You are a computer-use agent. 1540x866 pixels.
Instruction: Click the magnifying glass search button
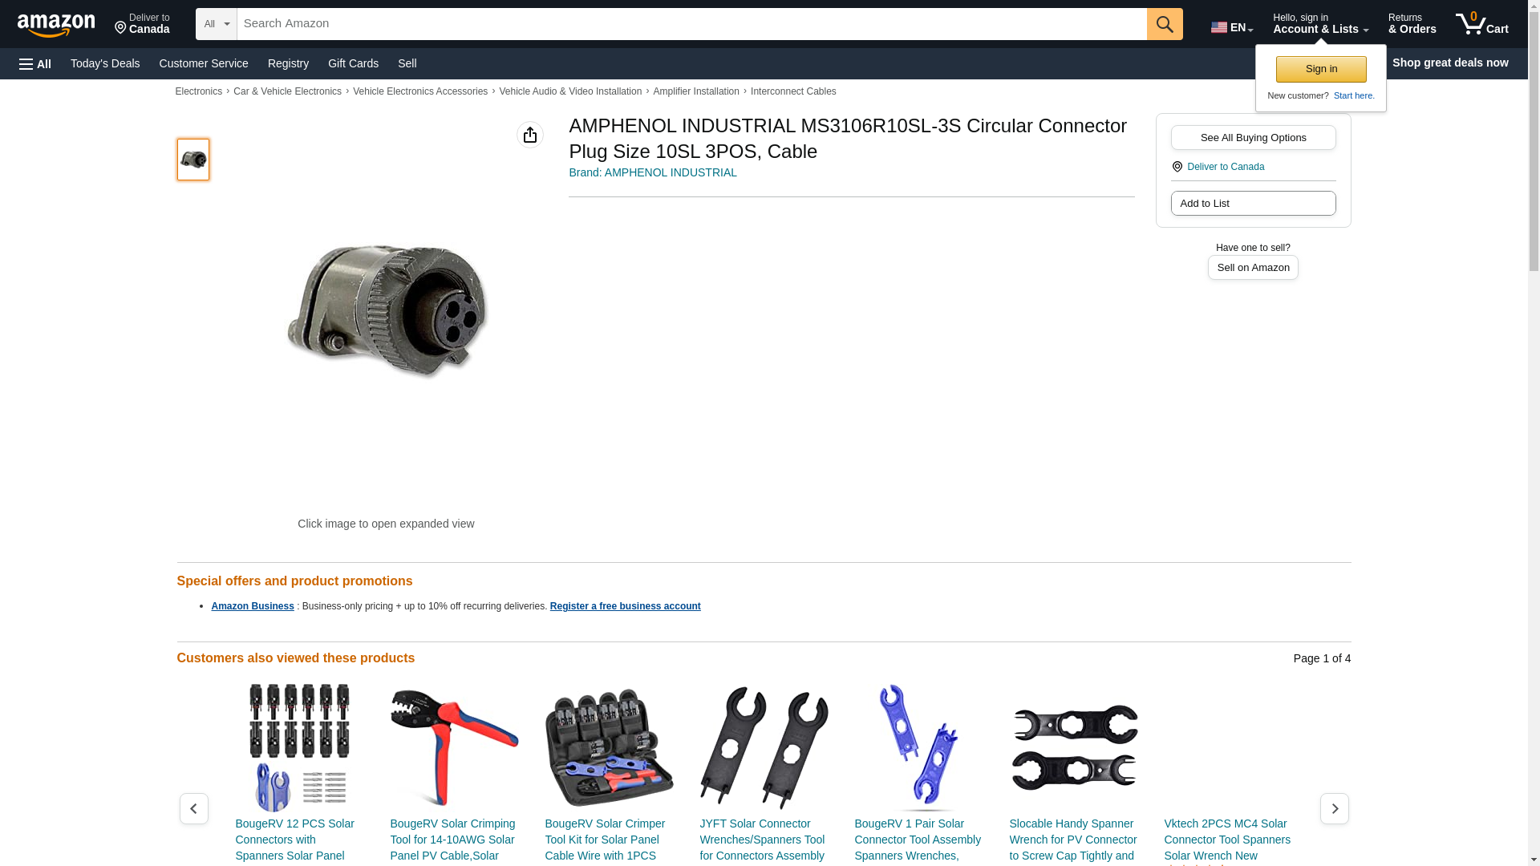point(1165,24)
